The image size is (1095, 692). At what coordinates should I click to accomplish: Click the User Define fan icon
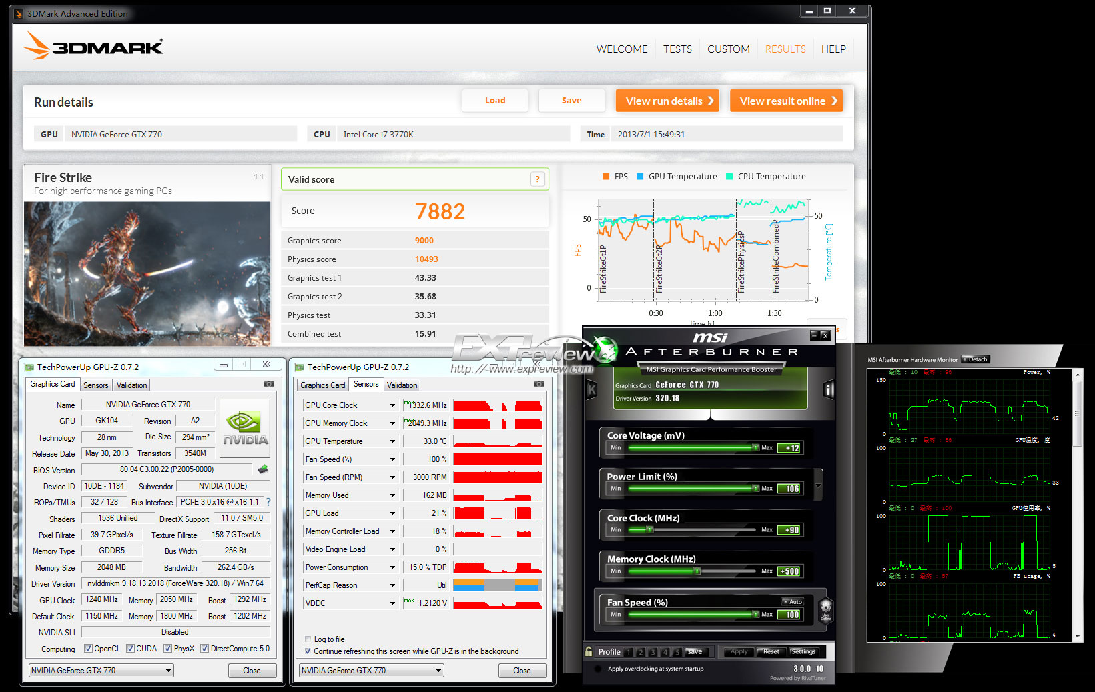pyautogui.click(x=825, y=609)
